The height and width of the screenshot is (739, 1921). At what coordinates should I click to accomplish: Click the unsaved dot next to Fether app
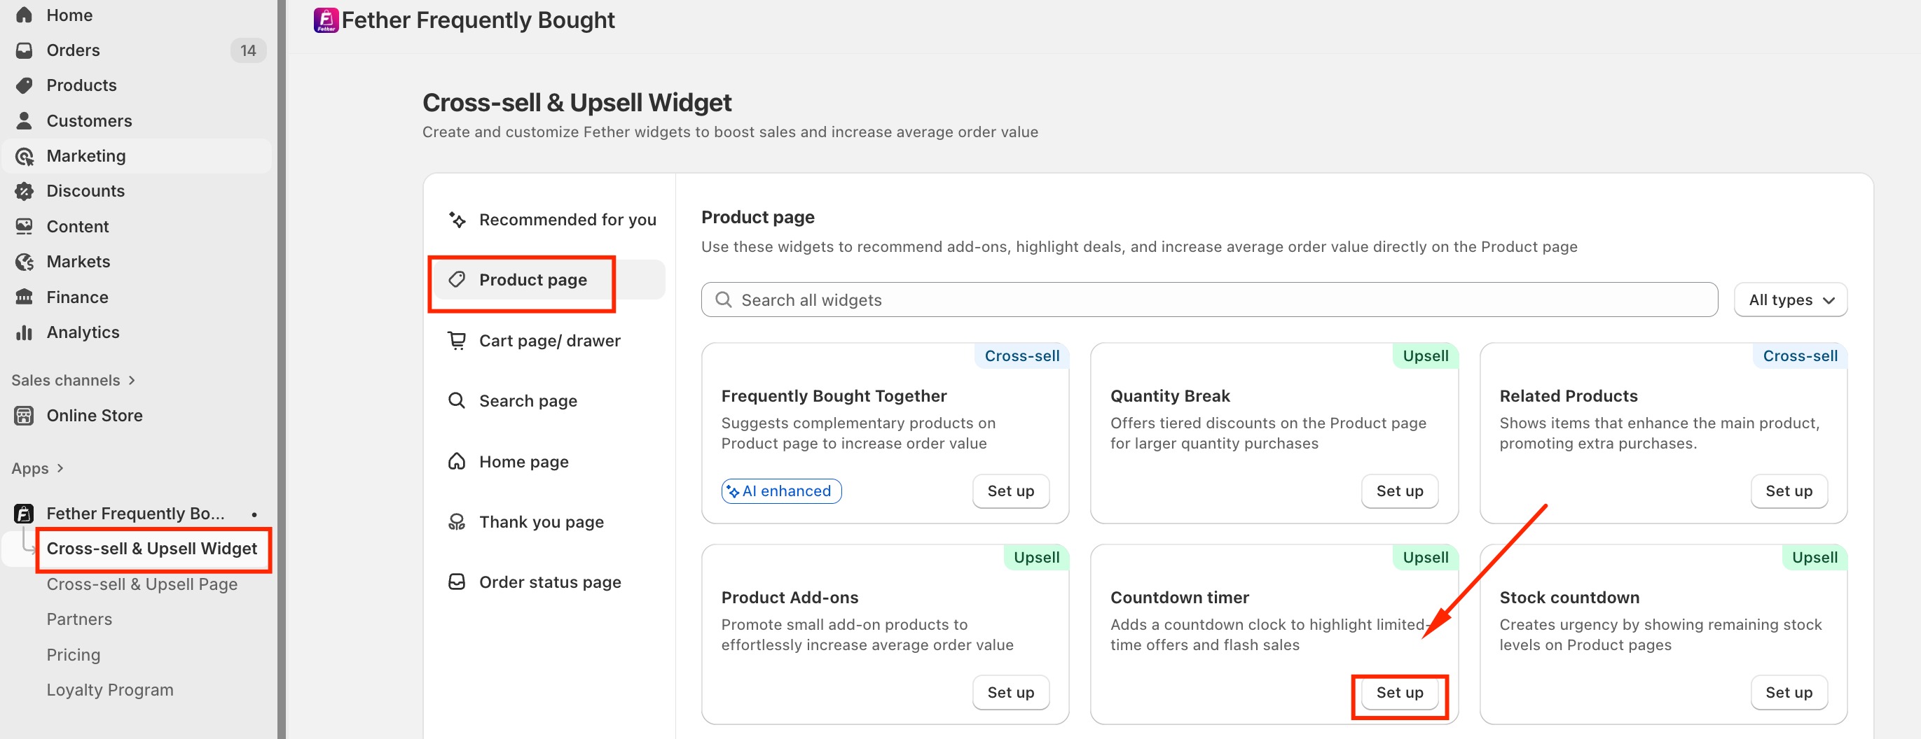point(254,514)
